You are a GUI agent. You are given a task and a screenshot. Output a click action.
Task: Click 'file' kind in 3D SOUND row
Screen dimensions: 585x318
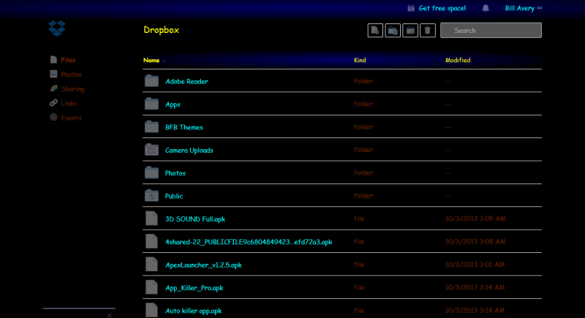[x=359, y=219]
